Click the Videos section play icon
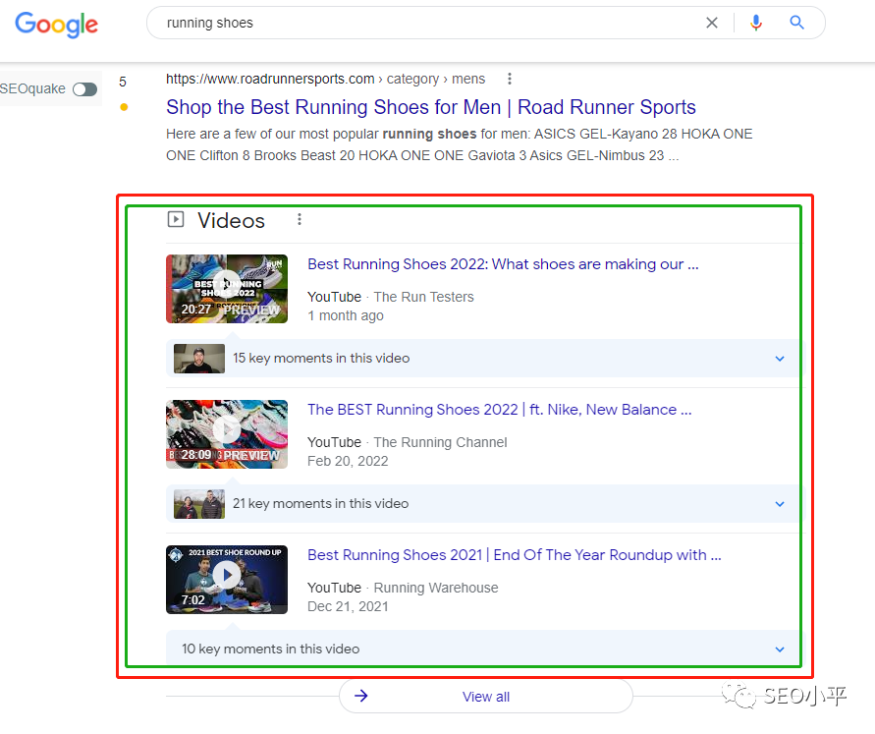This screenshot has height=734, width=875. click(176, 219)
